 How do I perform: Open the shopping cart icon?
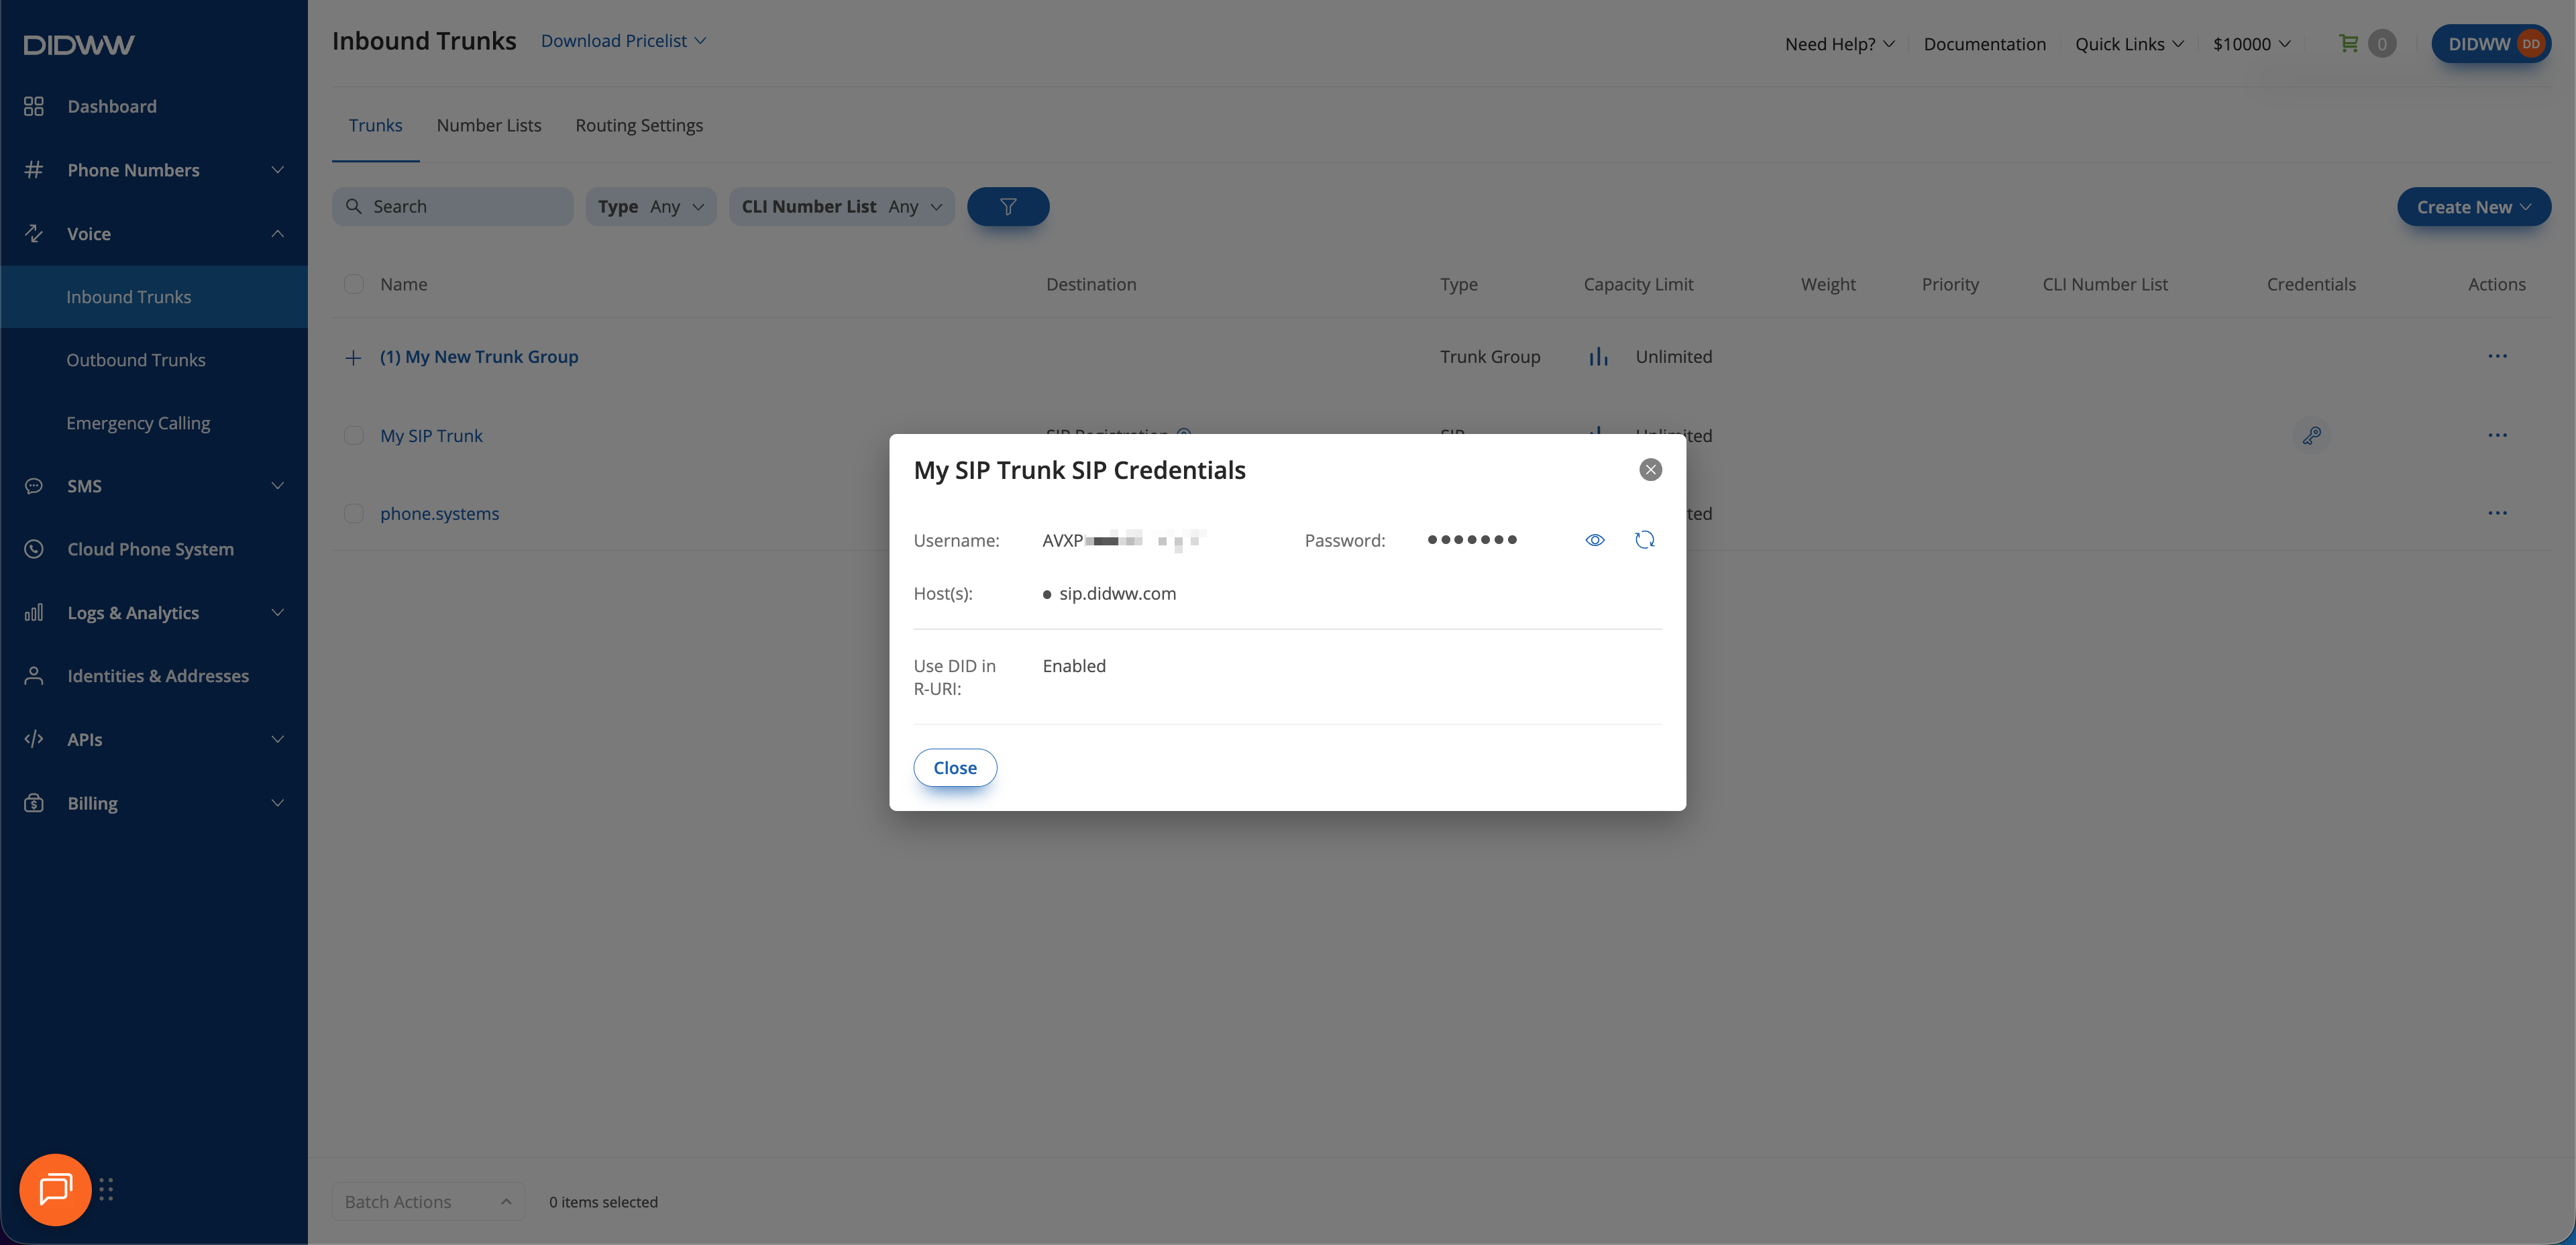click(2348, 43)
